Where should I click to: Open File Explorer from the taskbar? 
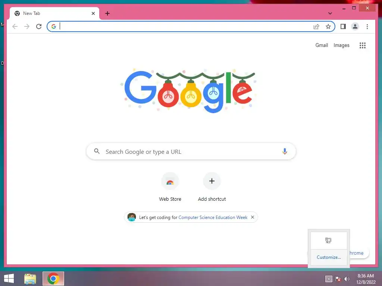click(x=30, y=279)
